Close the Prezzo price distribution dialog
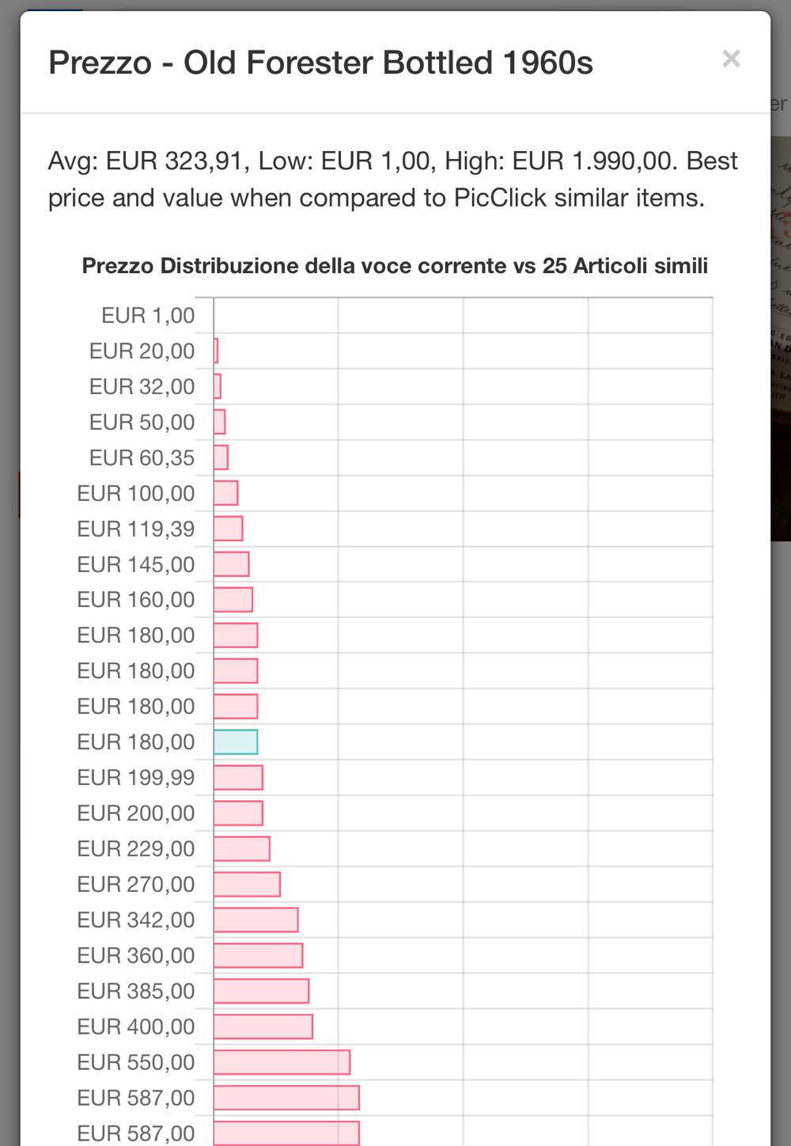Screen dimensions: 791x1146 pyautogui.click(x=731, y=59)
